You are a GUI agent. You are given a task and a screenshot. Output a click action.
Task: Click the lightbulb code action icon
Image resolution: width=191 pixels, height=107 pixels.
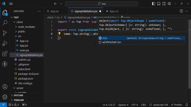[59, 33]
